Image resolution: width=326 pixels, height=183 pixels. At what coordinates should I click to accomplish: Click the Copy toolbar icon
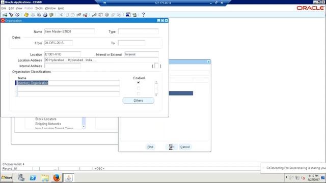tap(67, 15)
